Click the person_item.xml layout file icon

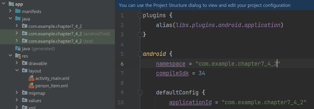[x=32, y=86]
